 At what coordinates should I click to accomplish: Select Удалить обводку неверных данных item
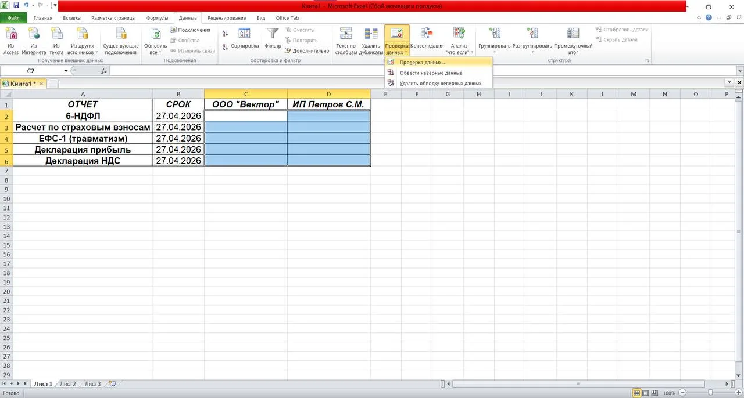click(x=439, y=83)
